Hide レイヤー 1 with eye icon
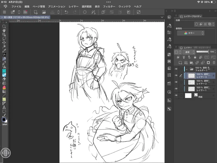217x163 pixels. pos(176,89)
